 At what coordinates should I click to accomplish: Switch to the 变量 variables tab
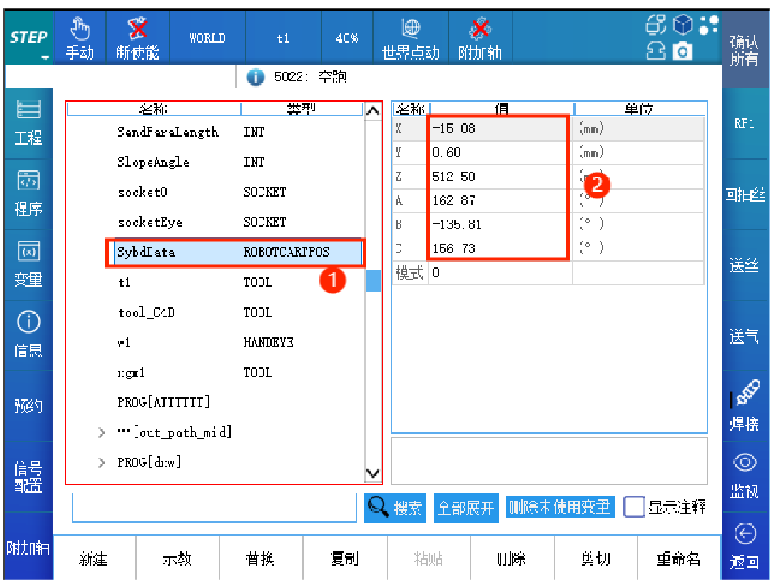pos(28,264)
